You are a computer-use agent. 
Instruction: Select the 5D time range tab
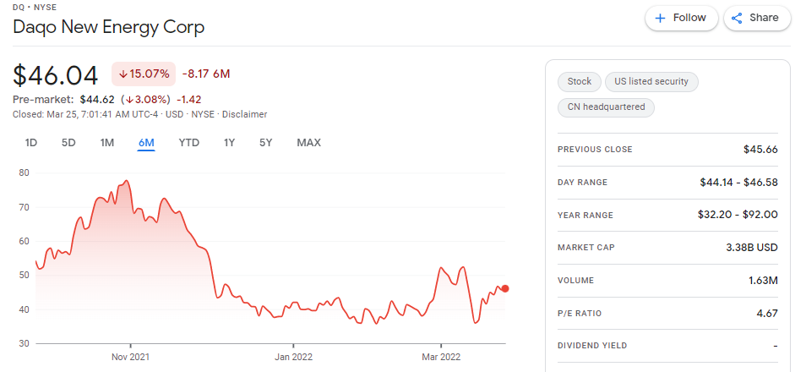point(68,143)
